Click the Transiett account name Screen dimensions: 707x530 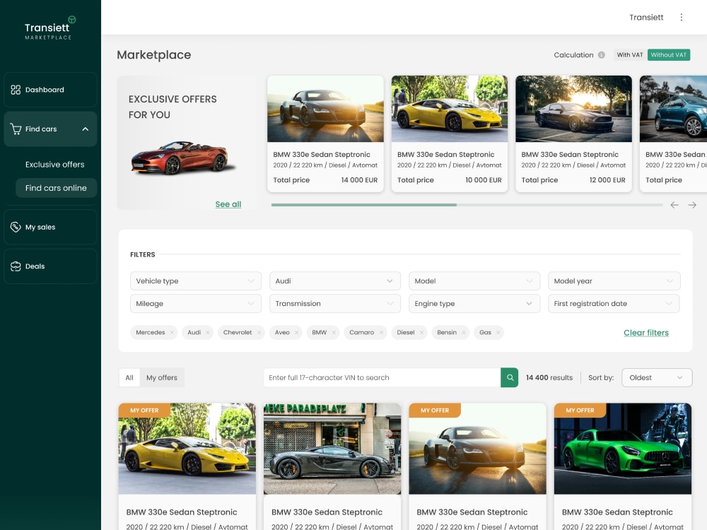(646, 17)
